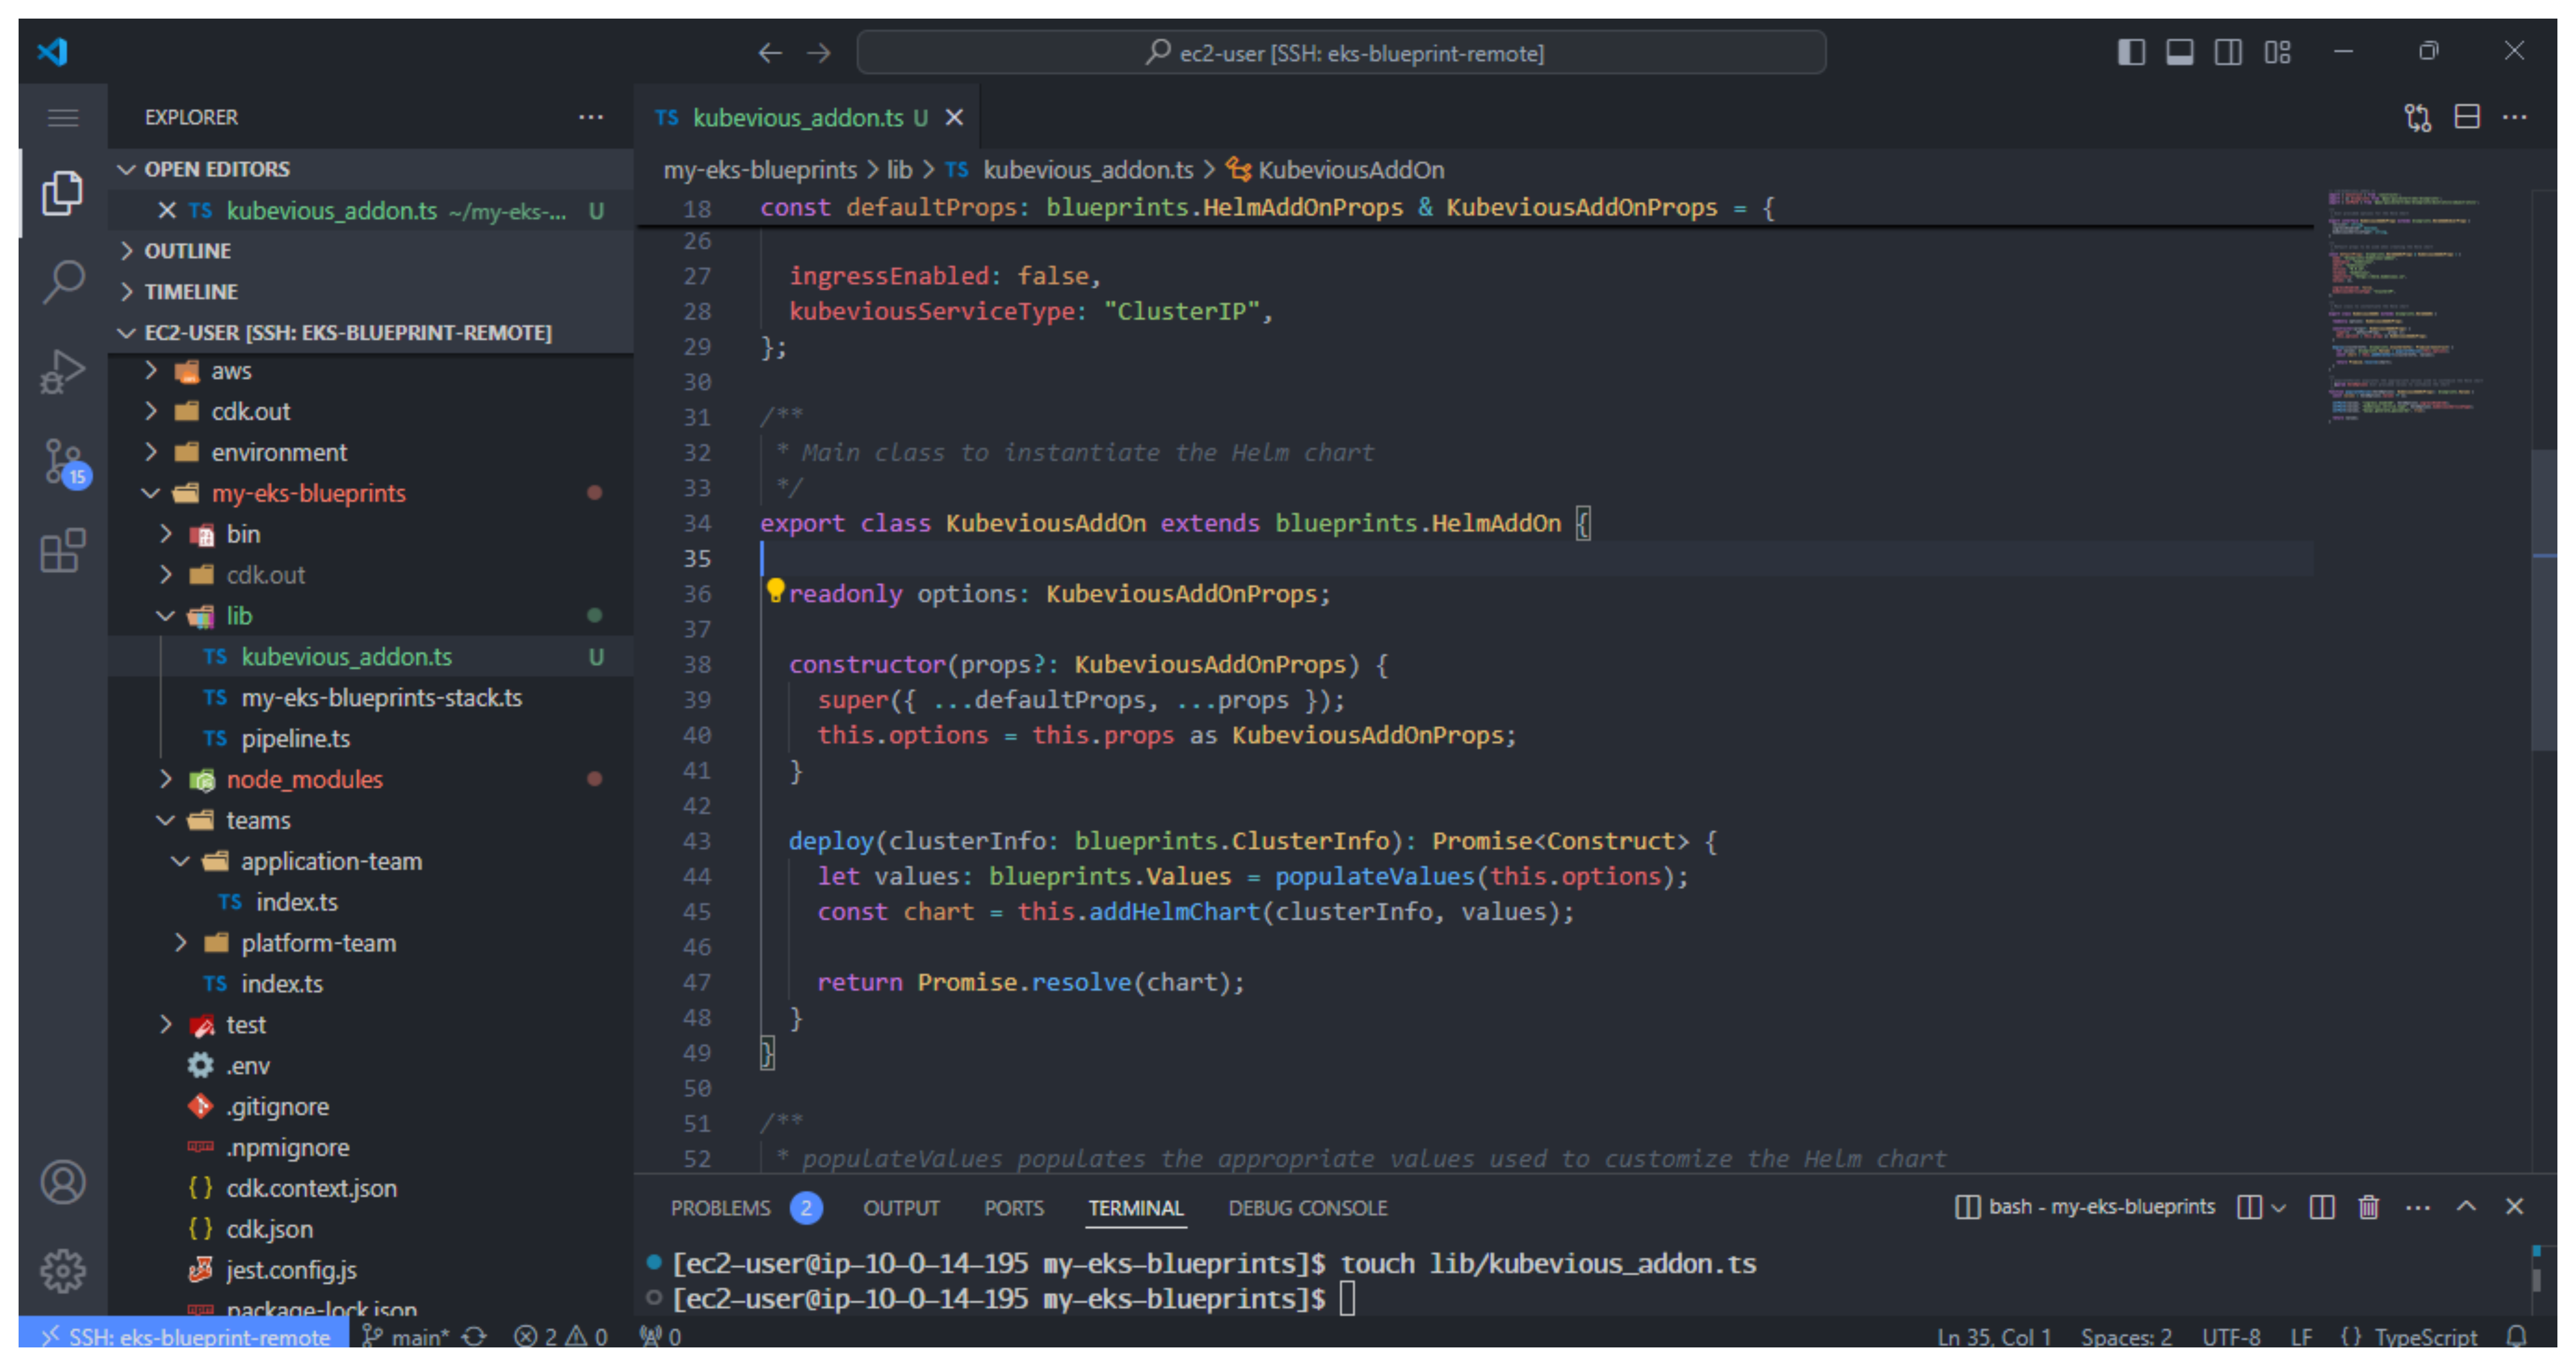Collapse EC2-USER [SSH: EKS-BLUEPRINT-REMOTE] workspace section
The height and width of the screenshot is (1366, 2576).
pos(370,333)
